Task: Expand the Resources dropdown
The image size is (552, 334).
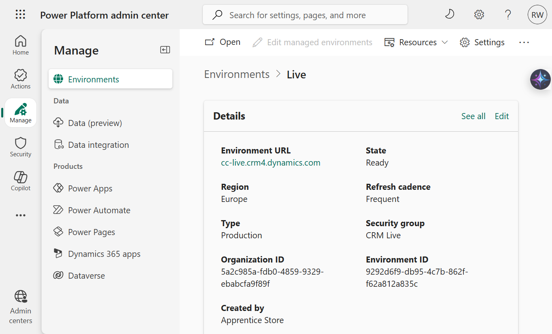Action: (416, 42)
